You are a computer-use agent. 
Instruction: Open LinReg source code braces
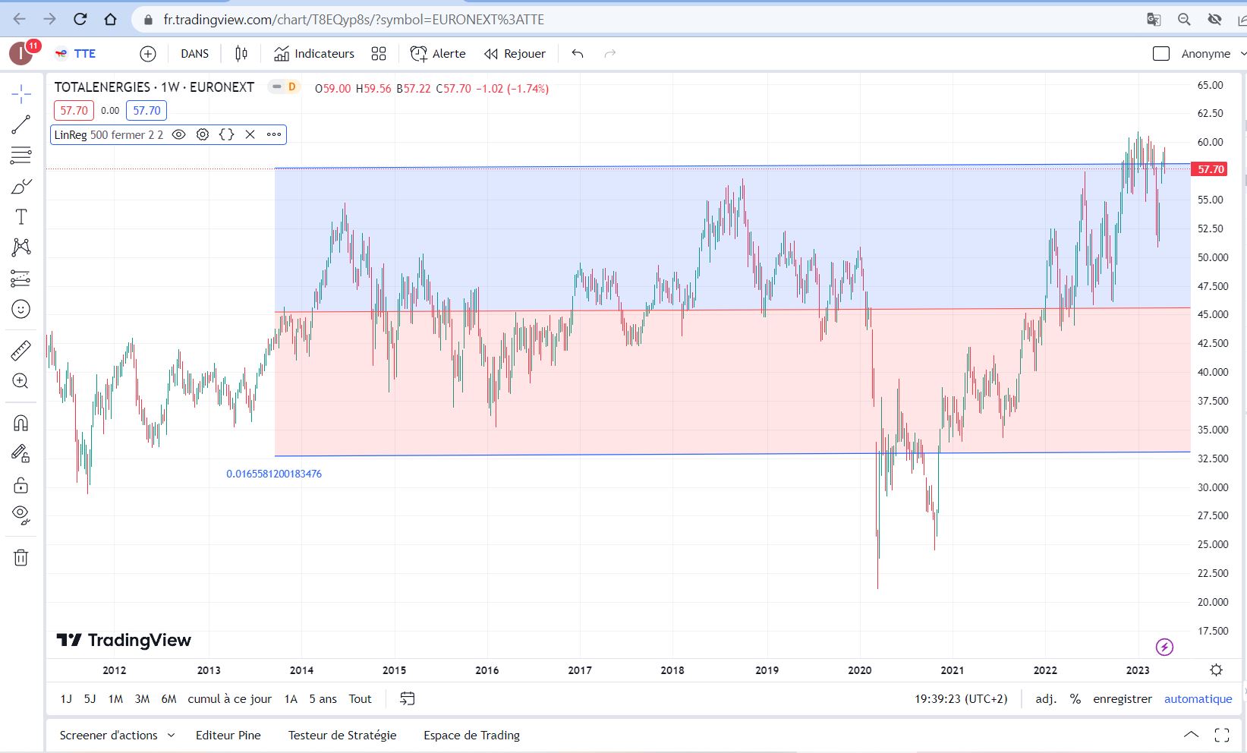226,134
